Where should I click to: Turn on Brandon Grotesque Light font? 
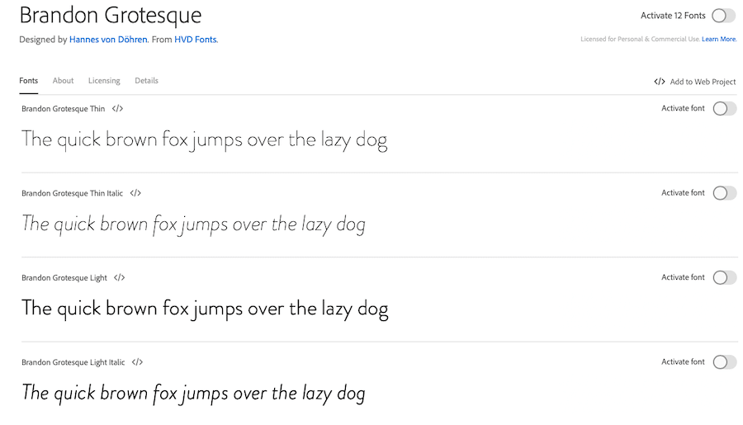(724, 278)
